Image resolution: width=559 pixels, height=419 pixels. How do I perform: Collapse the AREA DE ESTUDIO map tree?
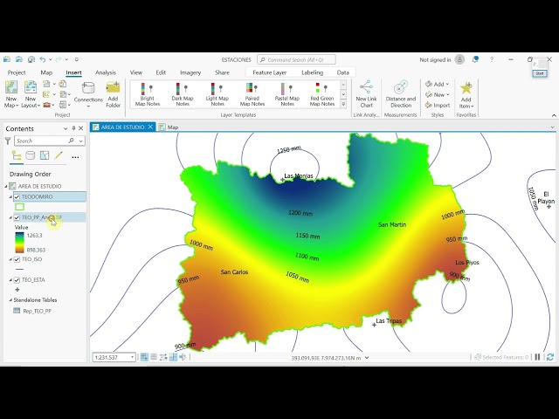tap(6, 186)
